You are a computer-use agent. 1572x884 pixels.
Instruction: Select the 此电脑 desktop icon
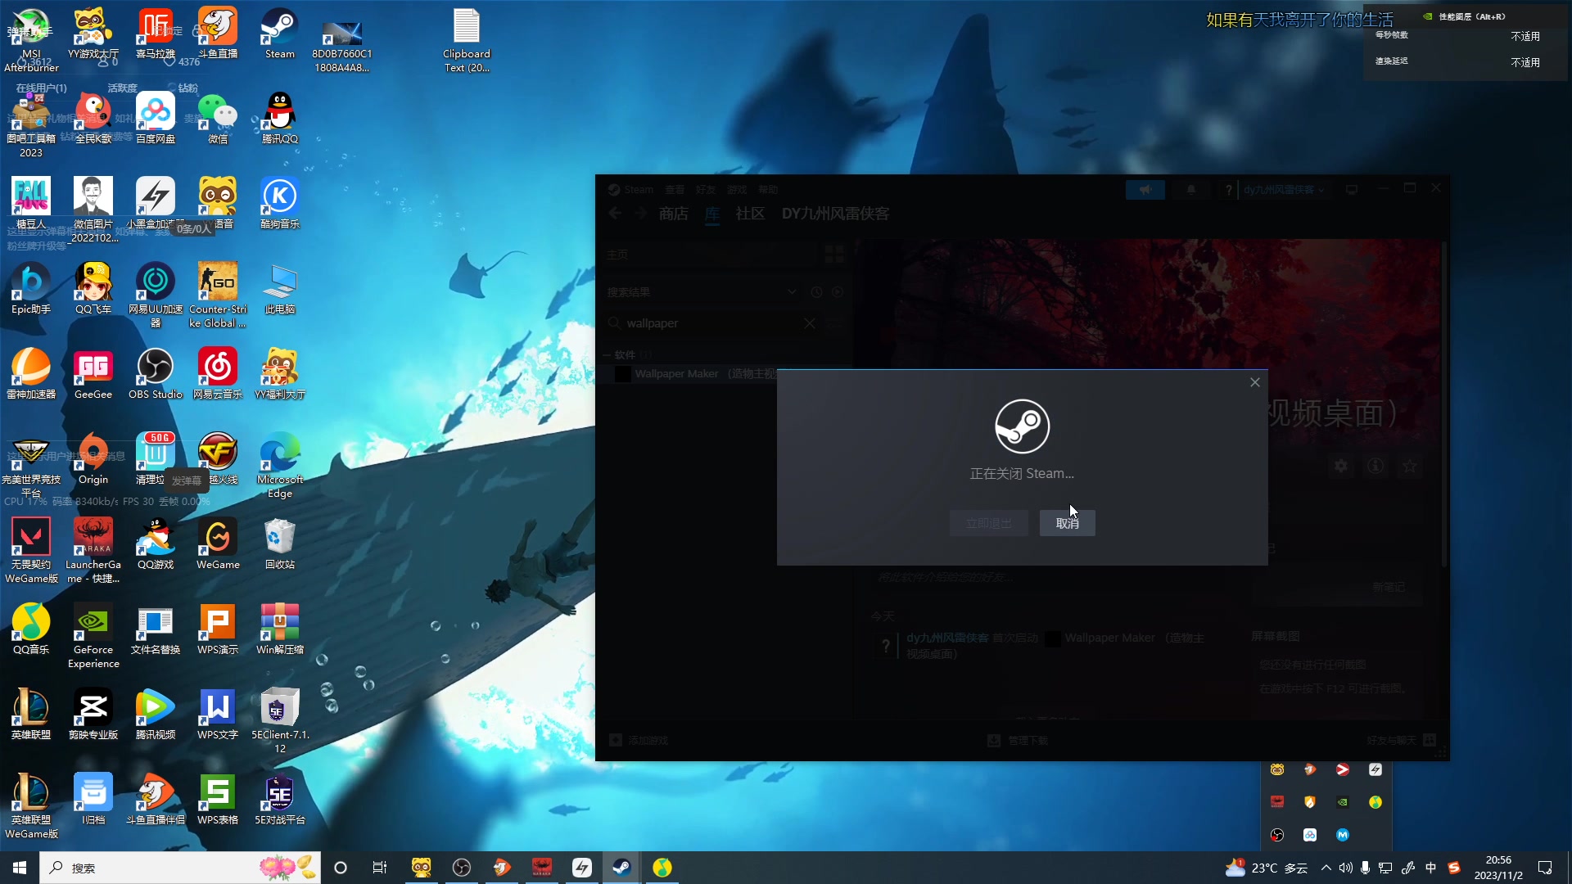click(x=280, y=289)
